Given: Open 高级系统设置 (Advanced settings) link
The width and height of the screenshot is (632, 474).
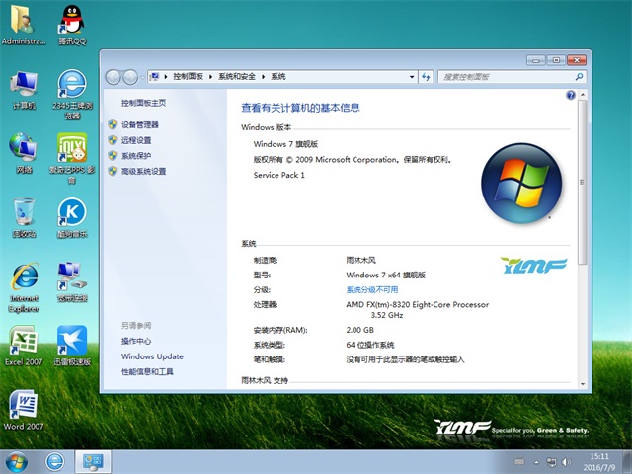Looking at the screenshot, I should click(143, 171).
